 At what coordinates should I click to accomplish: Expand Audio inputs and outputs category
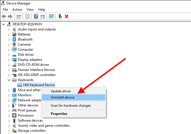[x=9, y=29]
